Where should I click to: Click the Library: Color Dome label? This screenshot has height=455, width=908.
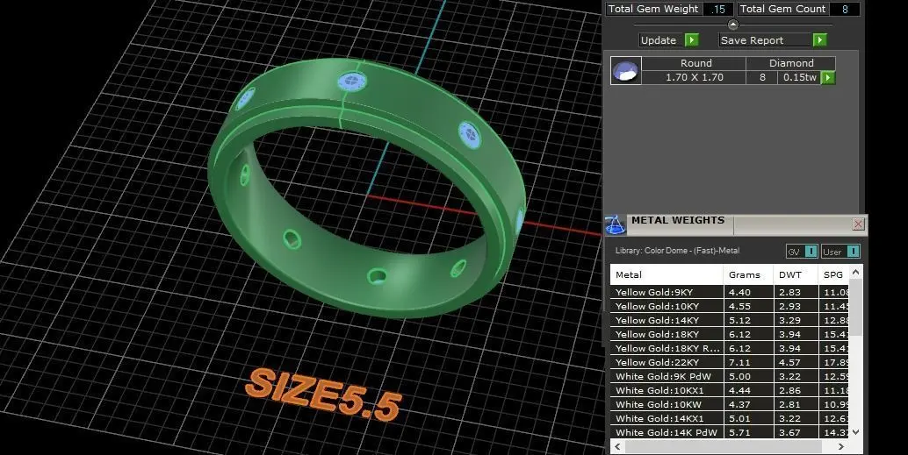coord(677,251)
